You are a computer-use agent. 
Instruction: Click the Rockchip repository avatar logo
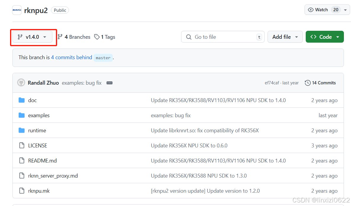pos(17,10)
